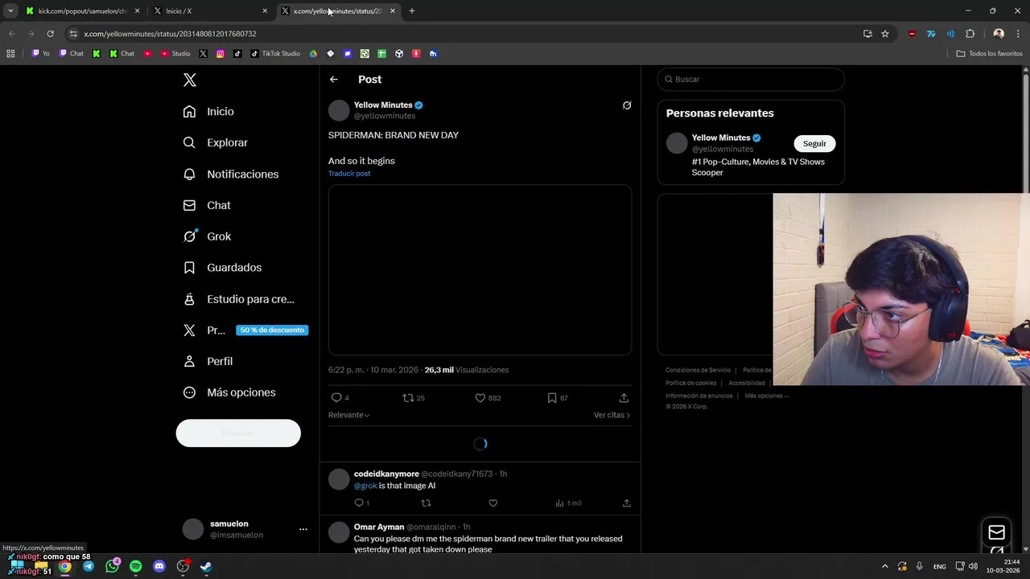
Task: Like the post with 882 likes
Action: (x=480, y=398)
